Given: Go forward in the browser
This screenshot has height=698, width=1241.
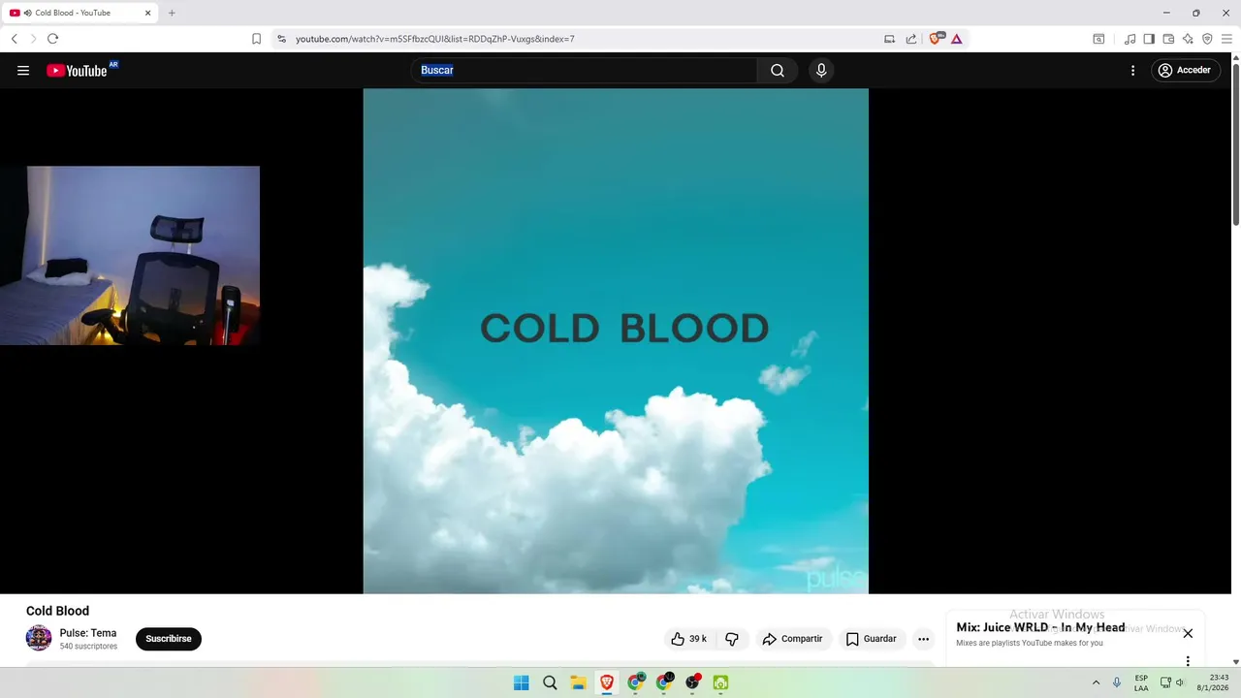Looking at the screenshot, I should click(x=33, y=39).
